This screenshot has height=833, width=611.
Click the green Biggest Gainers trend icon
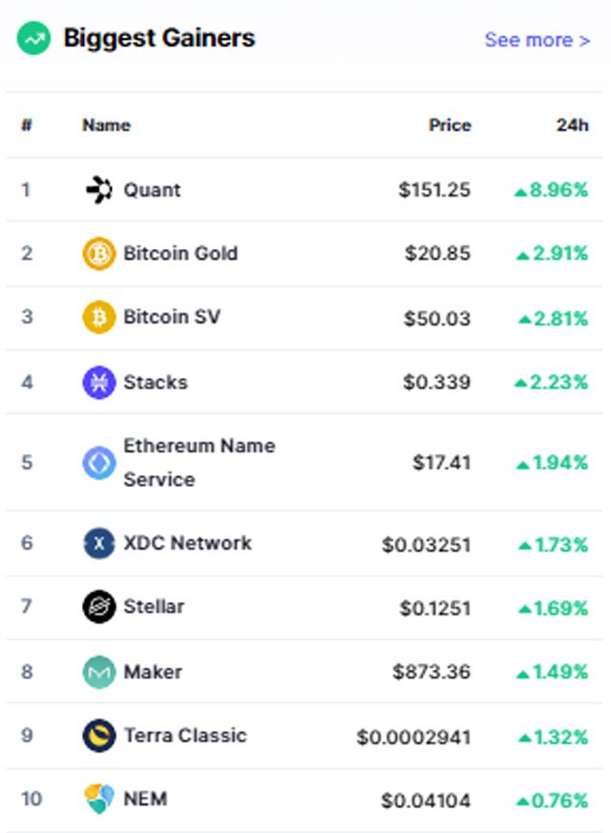33,38
